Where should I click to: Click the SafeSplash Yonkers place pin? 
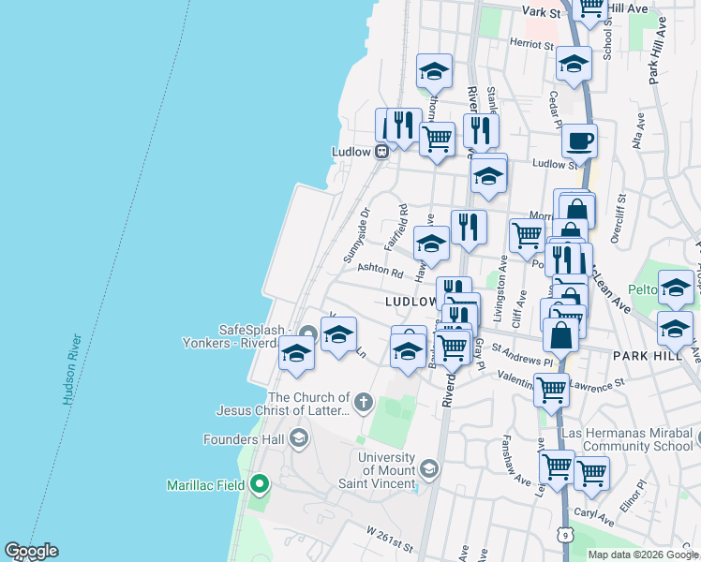pyautogui.click(x=308, y=334)
